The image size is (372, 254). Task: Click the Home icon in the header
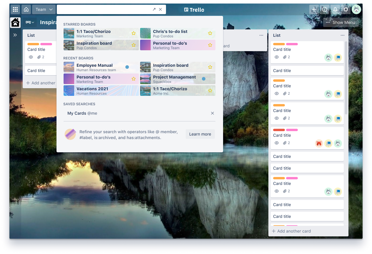(x=26, y=9)
